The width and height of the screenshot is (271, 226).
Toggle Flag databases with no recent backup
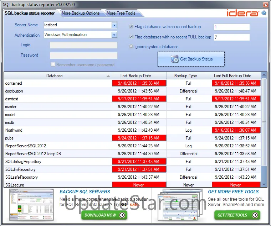pyautogui.click(x=131, y=26)
